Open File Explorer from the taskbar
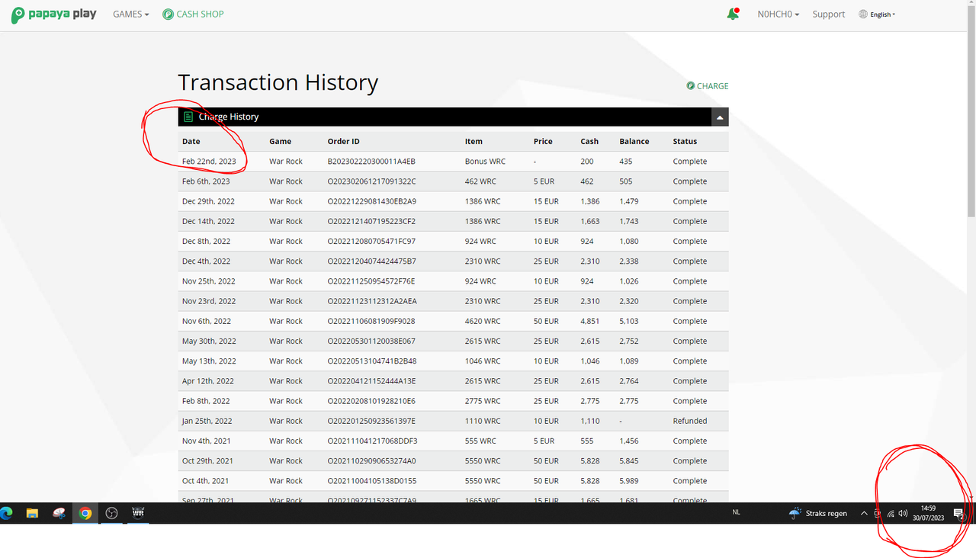This screenshot has width=976, height=558. 32,513
